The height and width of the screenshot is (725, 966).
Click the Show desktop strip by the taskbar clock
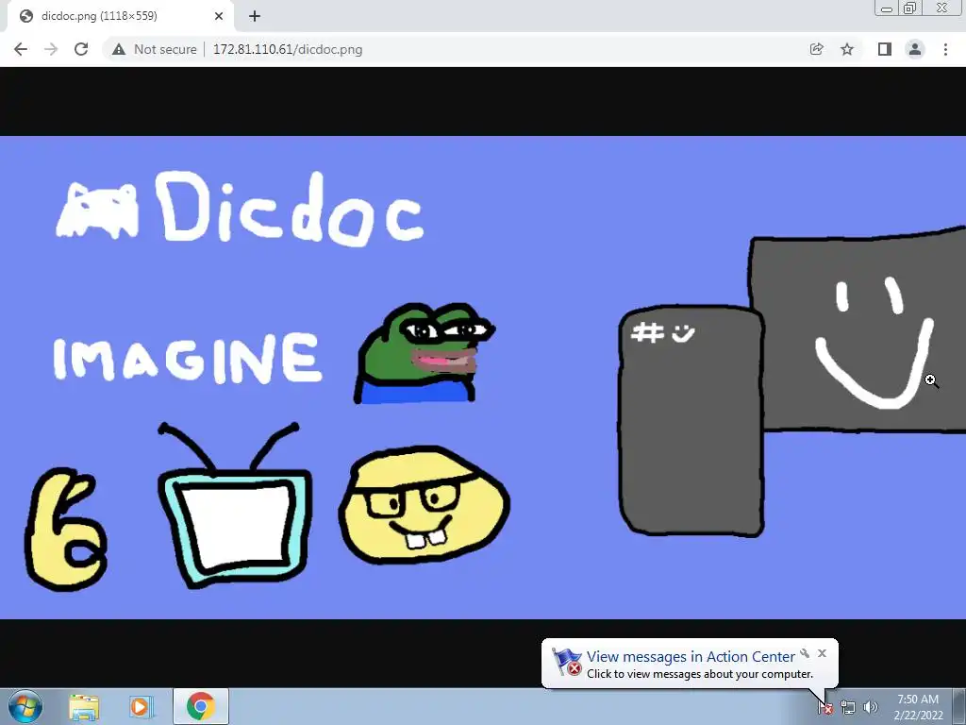pyautogui.click(x=959, y=706)
